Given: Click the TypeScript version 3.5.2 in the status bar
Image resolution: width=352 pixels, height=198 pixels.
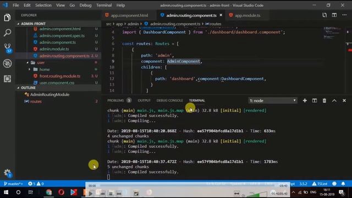Looking at the screenshot, I should click(303, 184).
